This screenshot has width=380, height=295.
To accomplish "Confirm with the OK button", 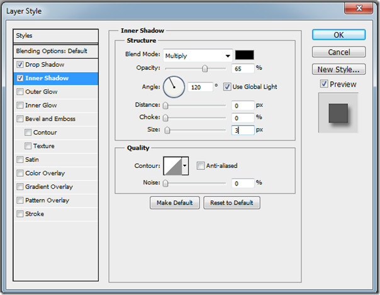I will tap(339, 35).
